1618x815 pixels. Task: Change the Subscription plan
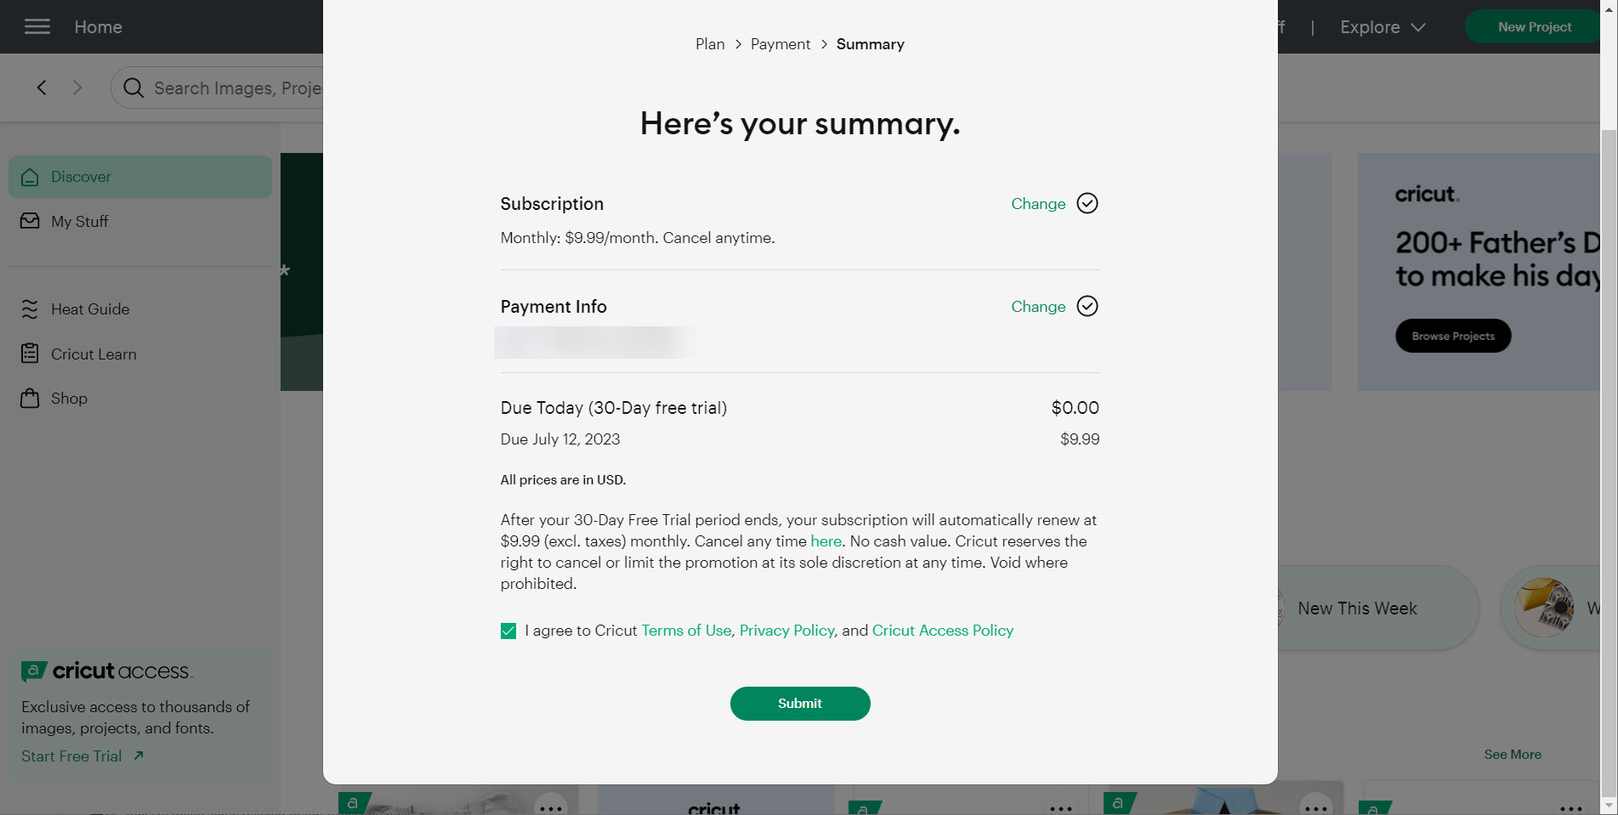pyautogui.click(x=1037, y=204)
